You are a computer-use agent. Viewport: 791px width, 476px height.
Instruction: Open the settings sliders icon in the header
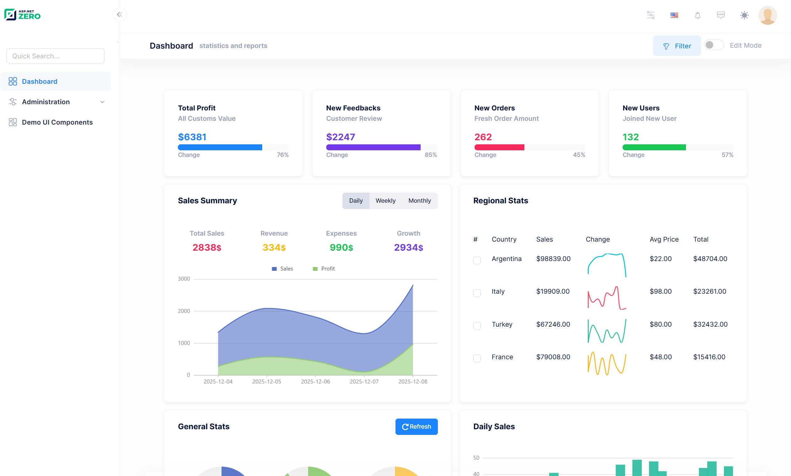click(x=650, y=15)
